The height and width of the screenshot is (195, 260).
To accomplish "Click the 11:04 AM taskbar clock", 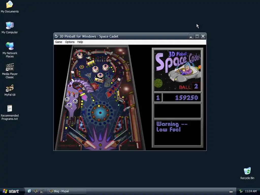I will coord(251,191).
